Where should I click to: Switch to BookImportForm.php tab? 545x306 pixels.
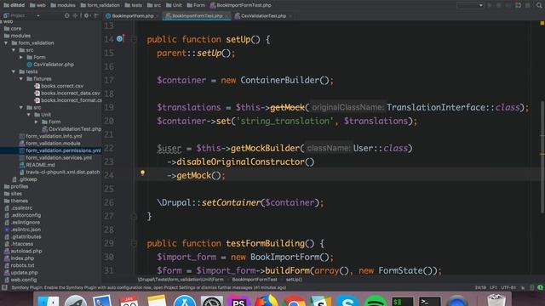(x=132, y=16)
